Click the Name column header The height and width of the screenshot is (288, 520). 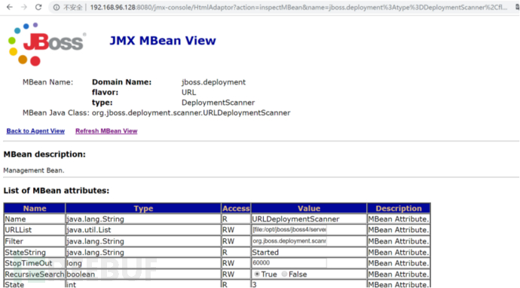(35, 208)
